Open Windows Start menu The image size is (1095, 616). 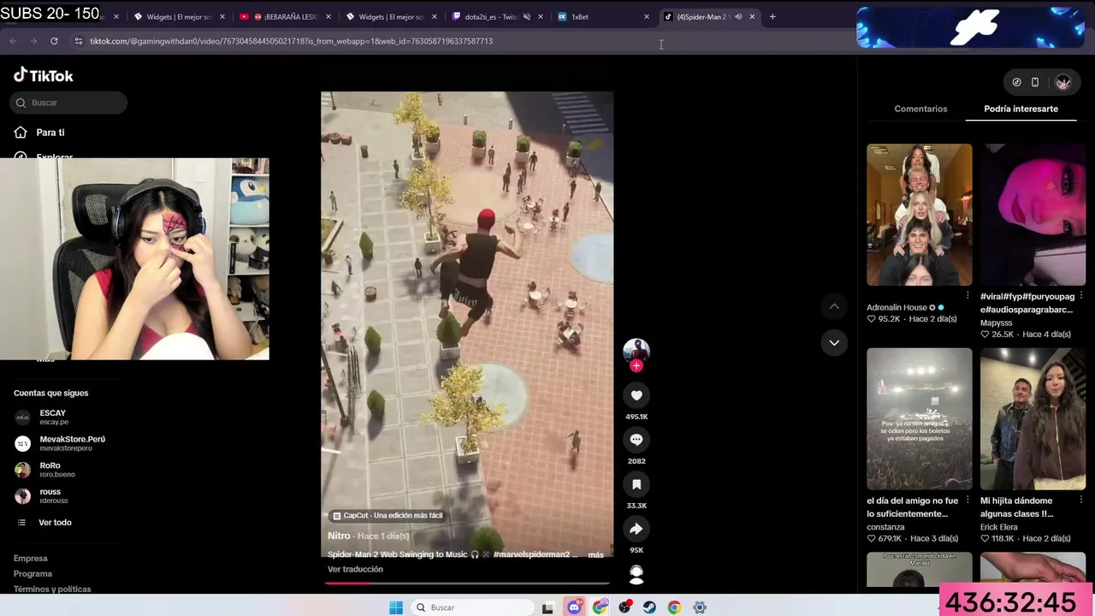pos(396,607)
